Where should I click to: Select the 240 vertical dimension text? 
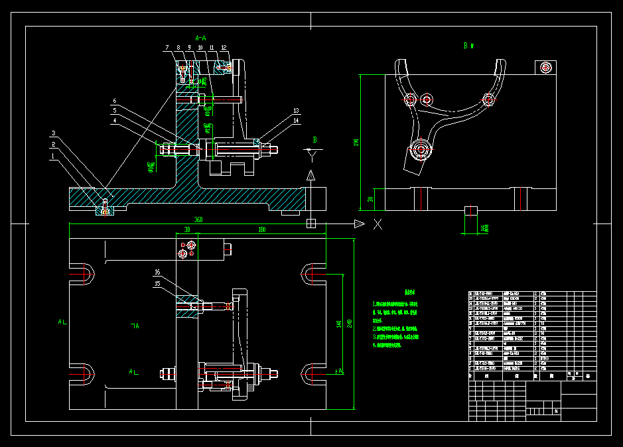pyautogui.click(x=349, y=324)
